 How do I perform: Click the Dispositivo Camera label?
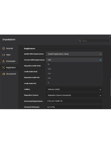click(31, 95)
